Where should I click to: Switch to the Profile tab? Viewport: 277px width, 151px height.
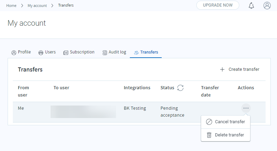click(x=21, y=52)
